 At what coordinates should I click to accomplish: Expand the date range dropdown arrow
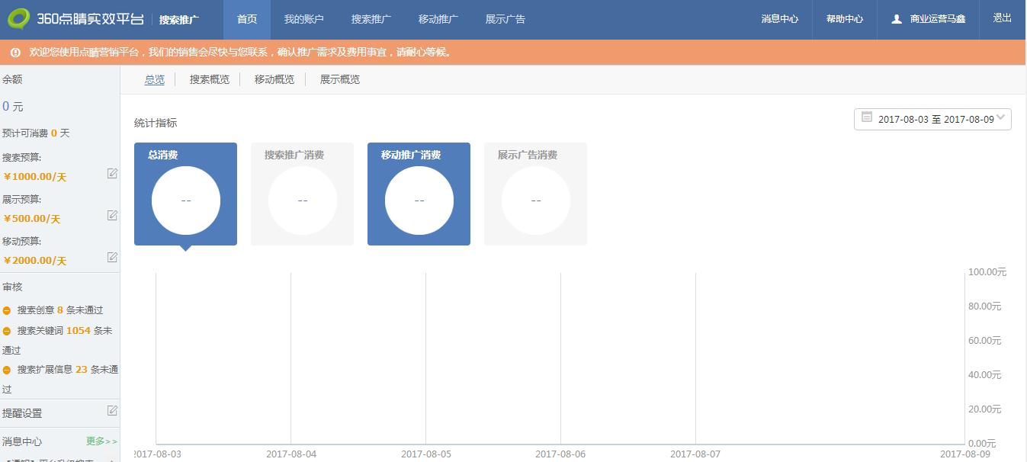pyautogui.click(x=1002, y=118)
